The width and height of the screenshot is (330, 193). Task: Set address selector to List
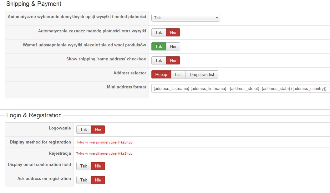click(178, 75)
